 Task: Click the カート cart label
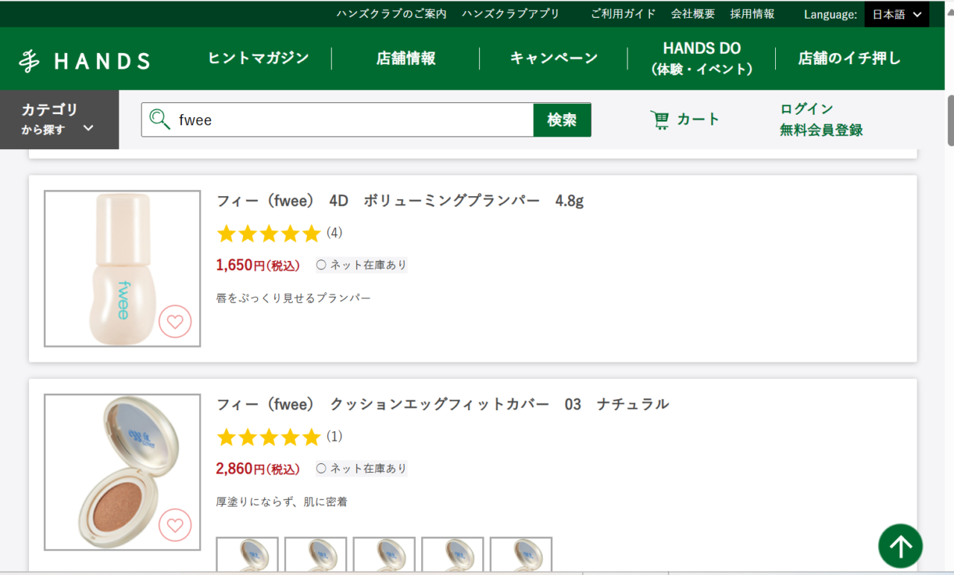click(698, 119)
